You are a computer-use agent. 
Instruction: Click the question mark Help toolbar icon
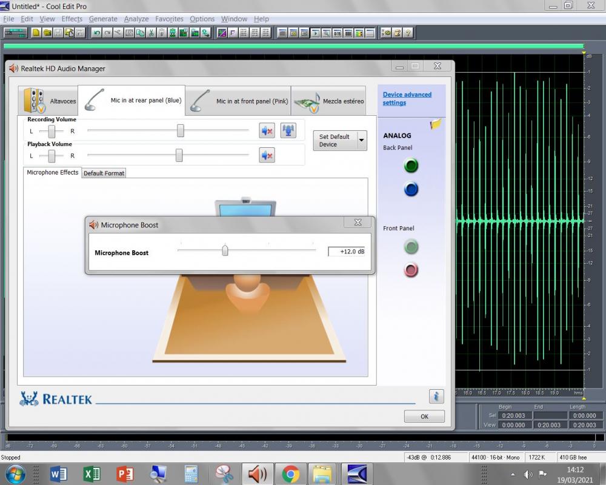coord(408,33)
